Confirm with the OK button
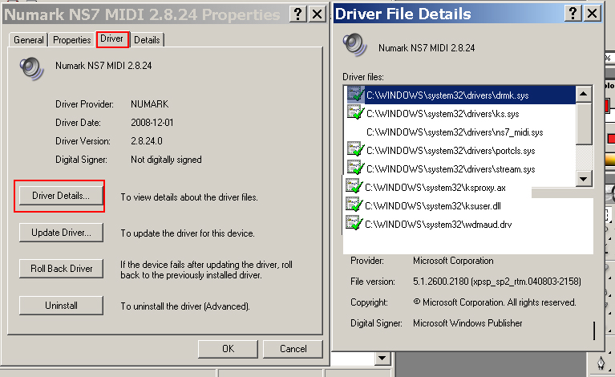Viewport: 615px width, 377px height. [228, 349]
